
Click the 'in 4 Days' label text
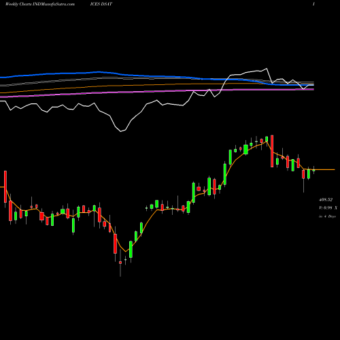[327, 216]
